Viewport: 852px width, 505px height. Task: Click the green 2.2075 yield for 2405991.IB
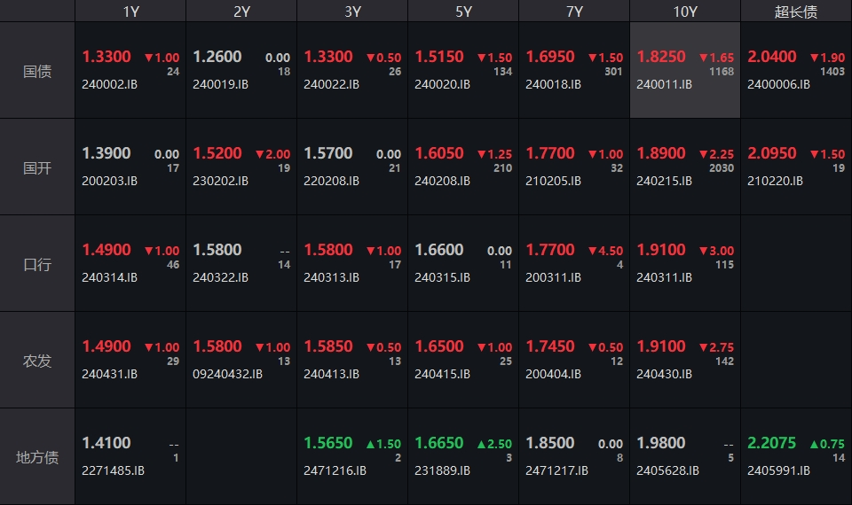(x=772, y=443)
